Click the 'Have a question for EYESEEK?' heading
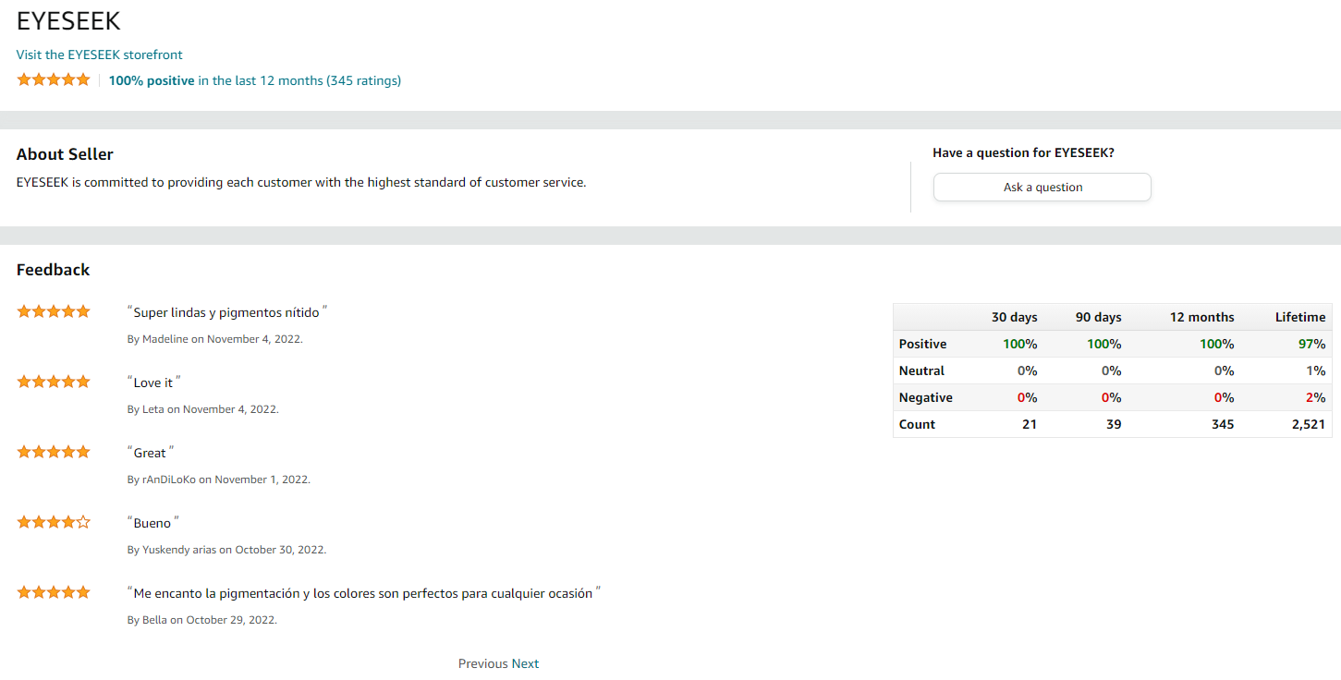This screenshot has width=1341, height=680. point(1024,152)
